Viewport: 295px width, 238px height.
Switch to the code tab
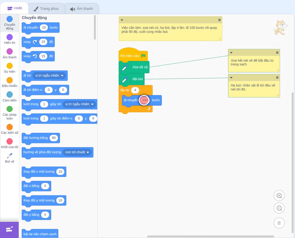click(14, 8)
